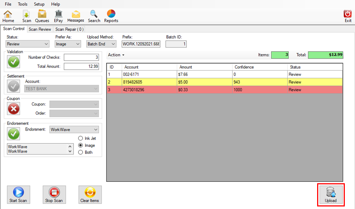The width and height of the screenshot is (355, 209).
Task: Click the Queues toolbar icon
Action: (42, 16)
